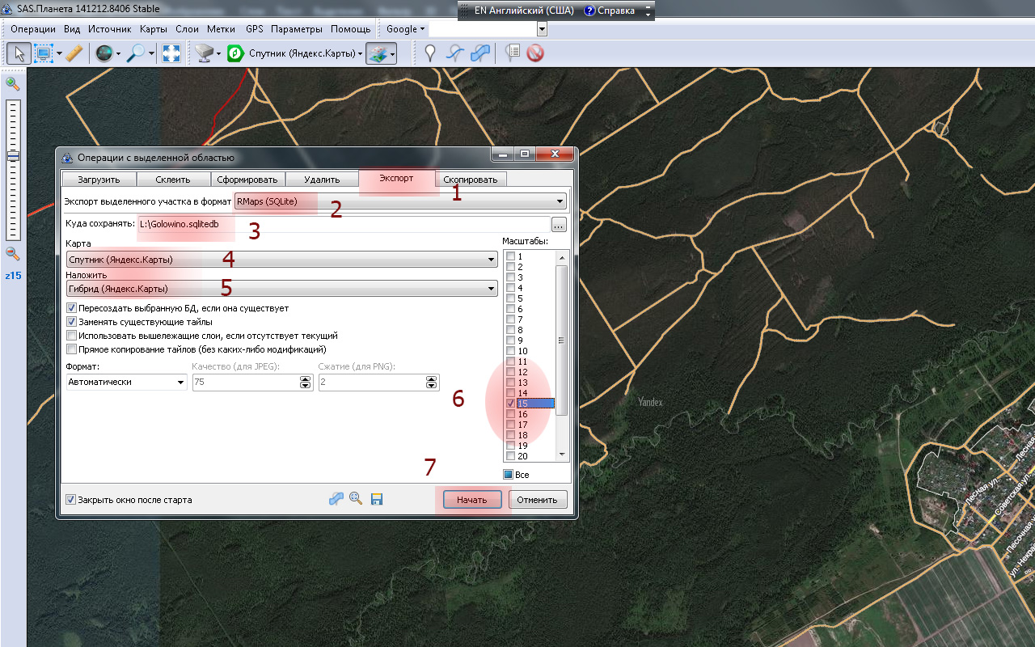Image resolution: width=1035 pixels, height=647 pixels.
Task: Open the Операции menu
Action: pos(33,29)
